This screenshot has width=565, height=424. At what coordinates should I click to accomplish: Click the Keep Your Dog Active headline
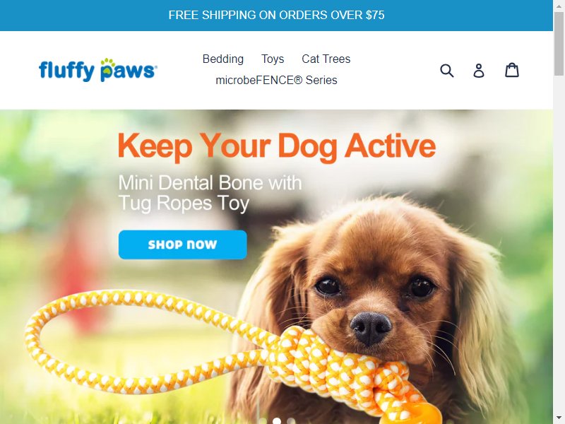click(x=277, y=146)
